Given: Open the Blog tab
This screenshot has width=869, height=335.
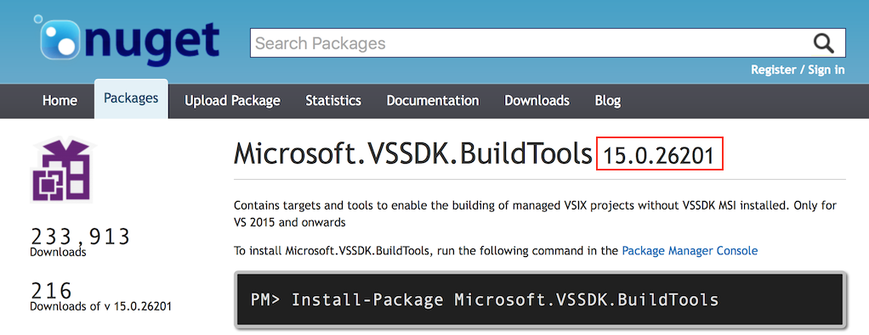Looking at the screenshot, I should (607, 101).
